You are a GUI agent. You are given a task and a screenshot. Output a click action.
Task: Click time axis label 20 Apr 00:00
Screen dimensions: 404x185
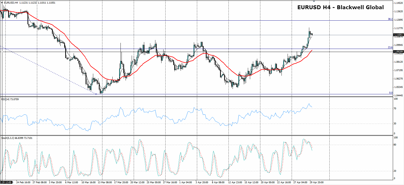(268, 182)
